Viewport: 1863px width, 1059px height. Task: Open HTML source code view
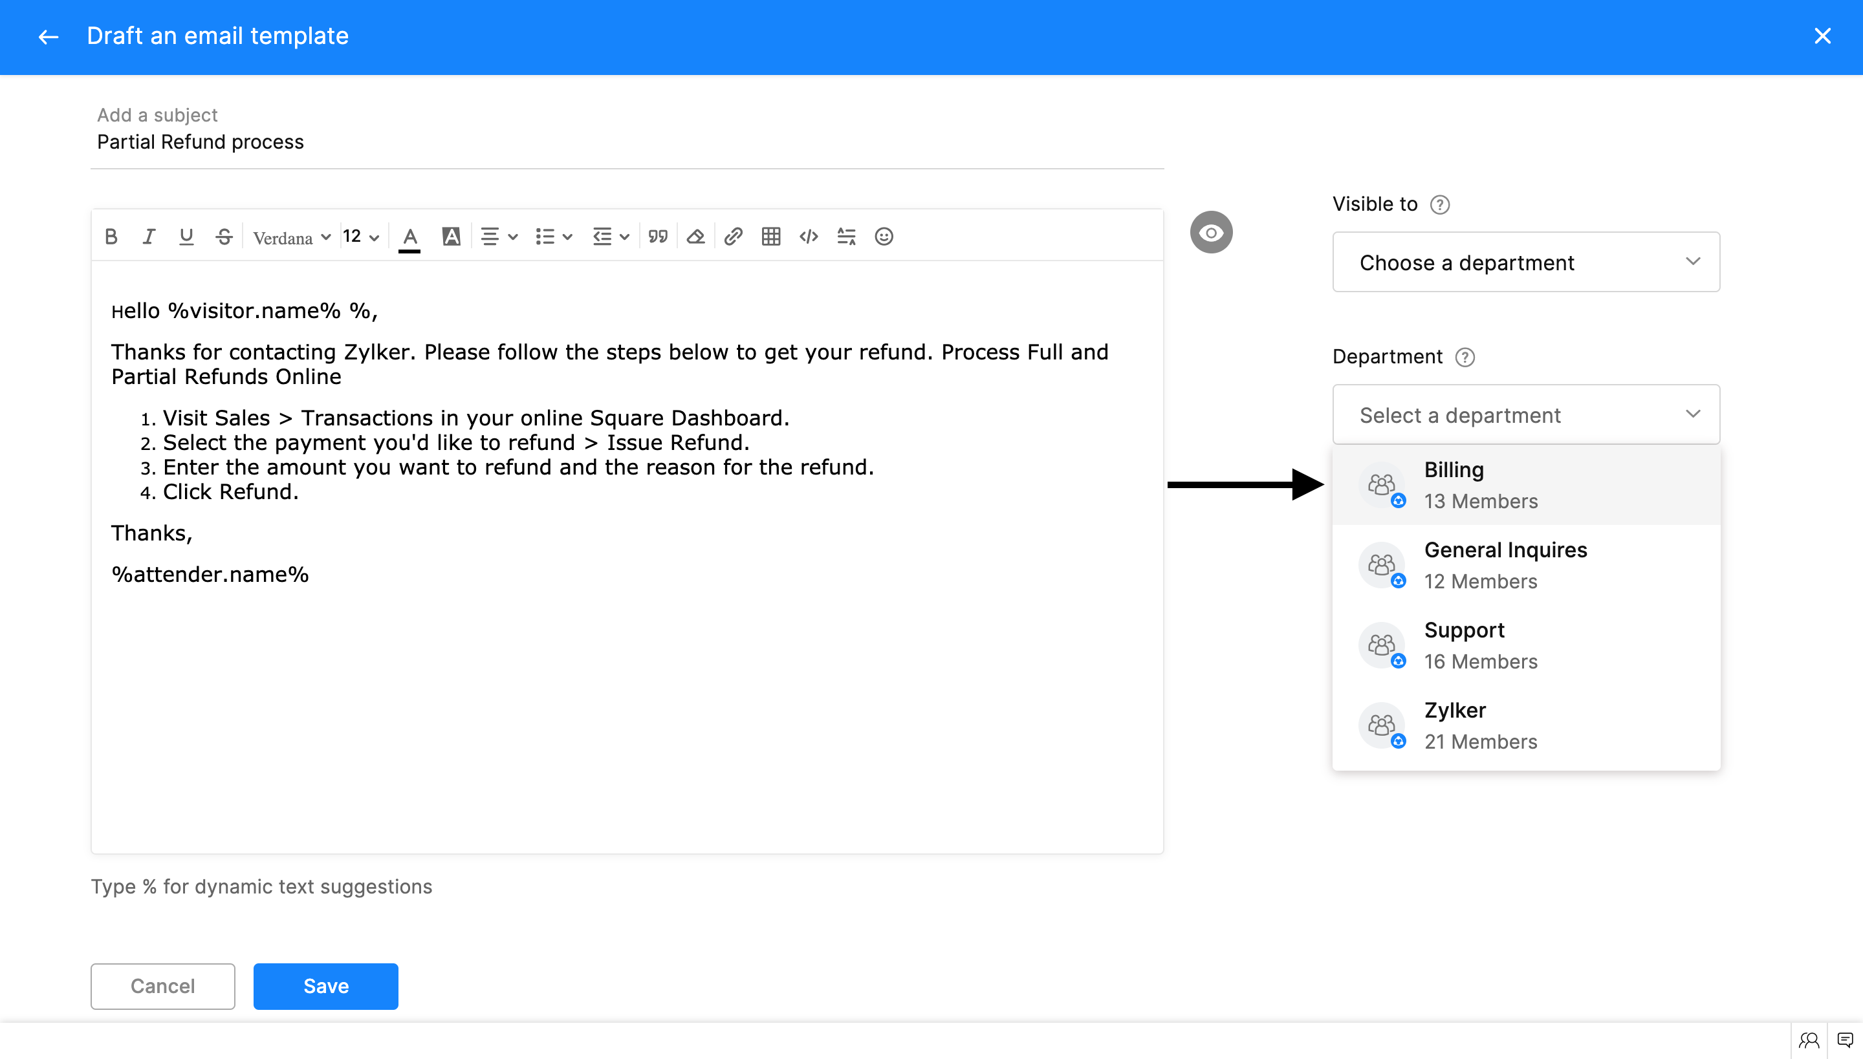pyautogui.click(x=809, y=237)
